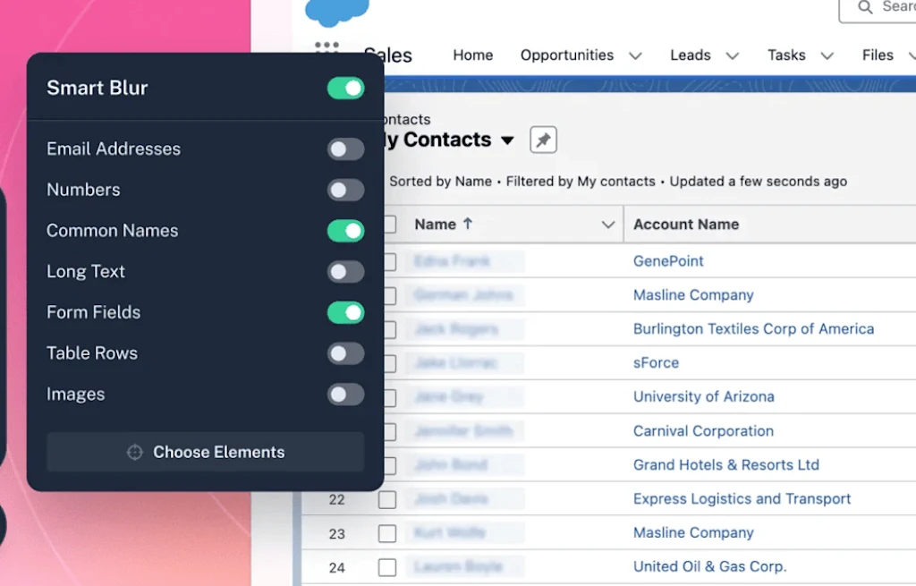Image resolution: width=916 pixels, height=586 pixels.
Task: Check the row 22 checkbox
Action: click(386, 499)
